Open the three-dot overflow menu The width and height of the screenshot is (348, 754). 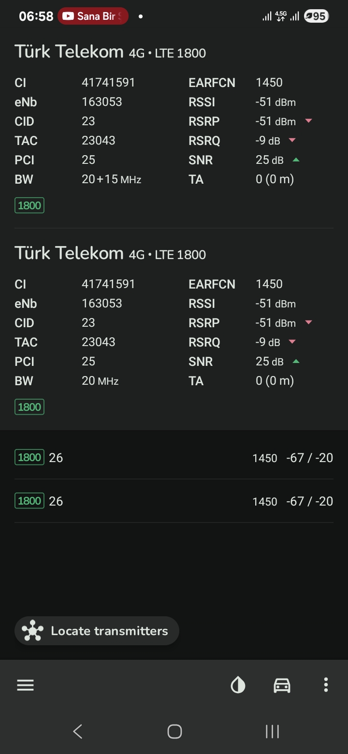[326, 685]
